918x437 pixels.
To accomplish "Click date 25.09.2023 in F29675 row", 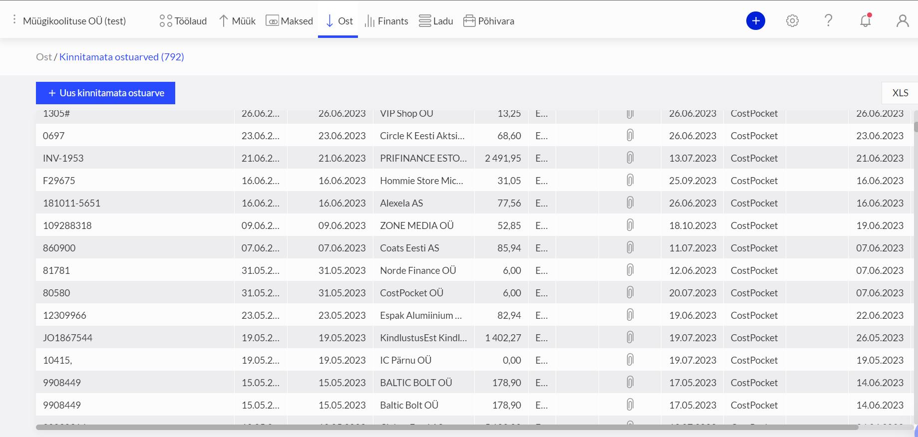I will (x=692, y=181).
